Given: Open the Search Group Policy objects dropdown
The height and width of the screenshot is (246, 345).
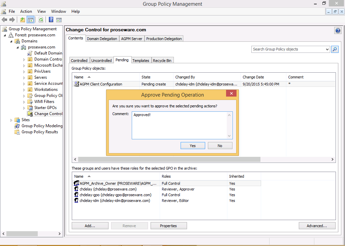Looking at the screenshot, I should pos(327,49).
